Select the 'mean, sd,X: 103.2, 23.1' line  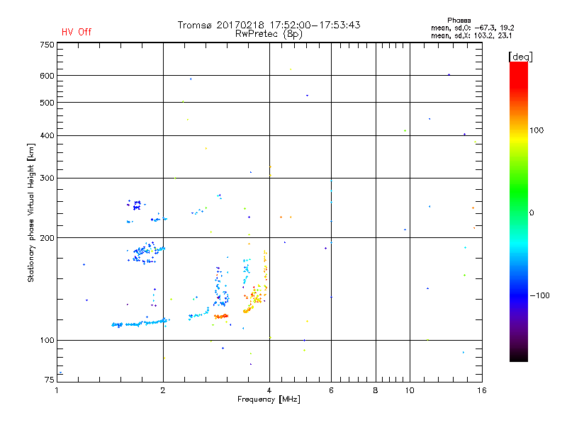pos(471,35)
